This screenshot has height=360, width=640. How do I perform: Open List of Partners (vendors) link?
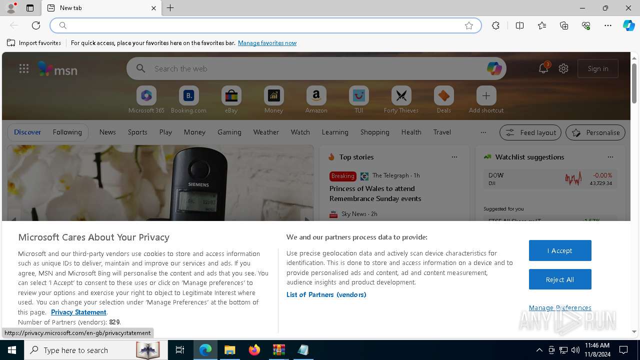click(326, 294)
